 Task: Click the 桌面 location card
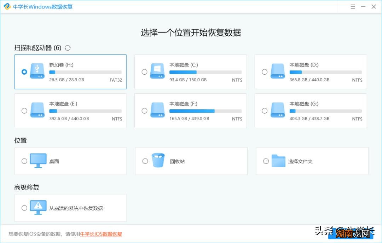point(70,161)
